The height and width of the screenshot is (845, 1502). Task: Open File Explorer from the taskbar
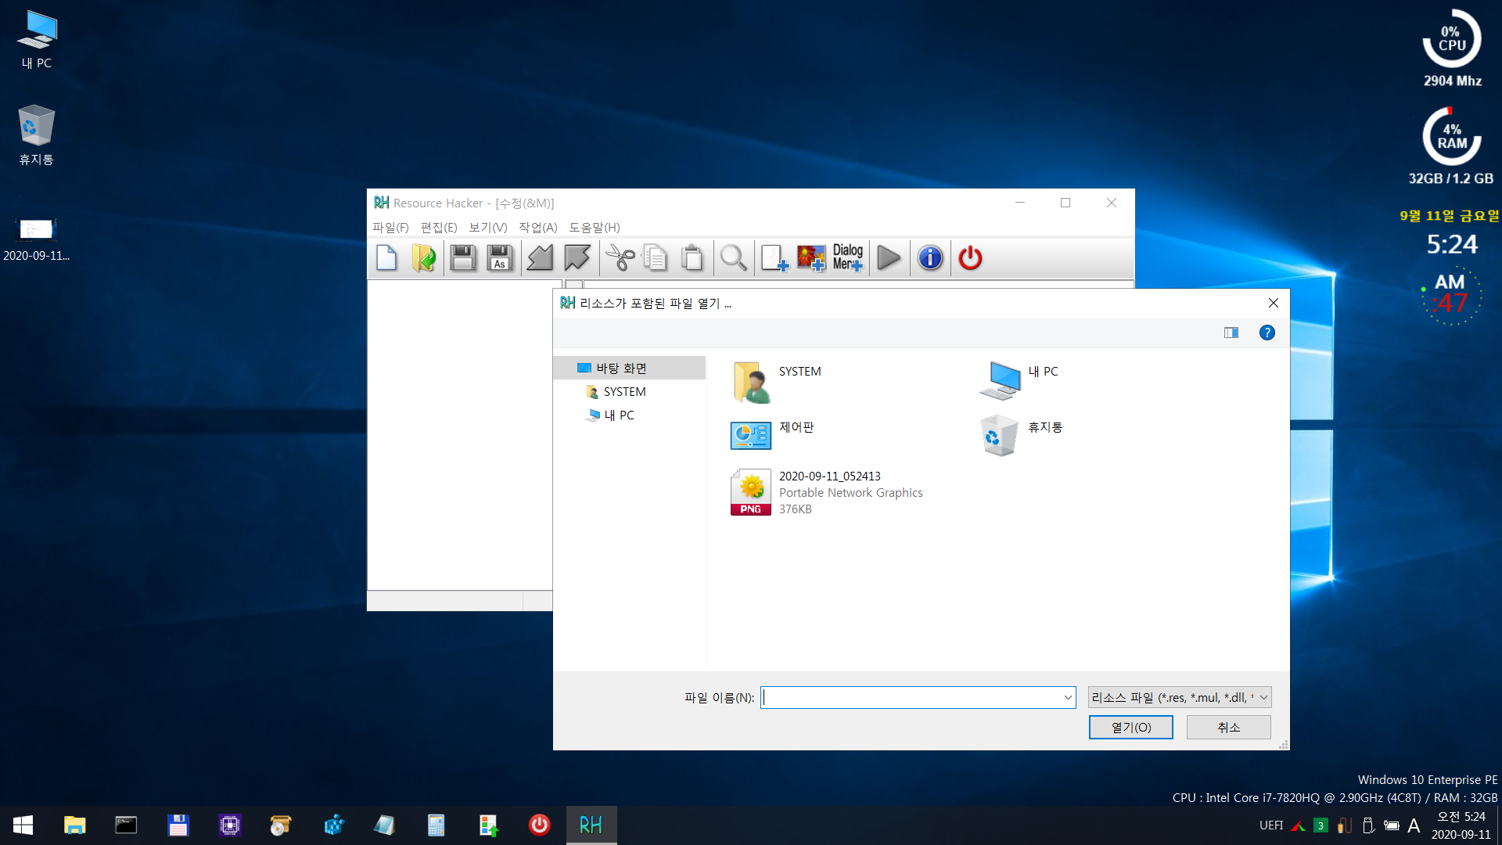click(74, 825)
